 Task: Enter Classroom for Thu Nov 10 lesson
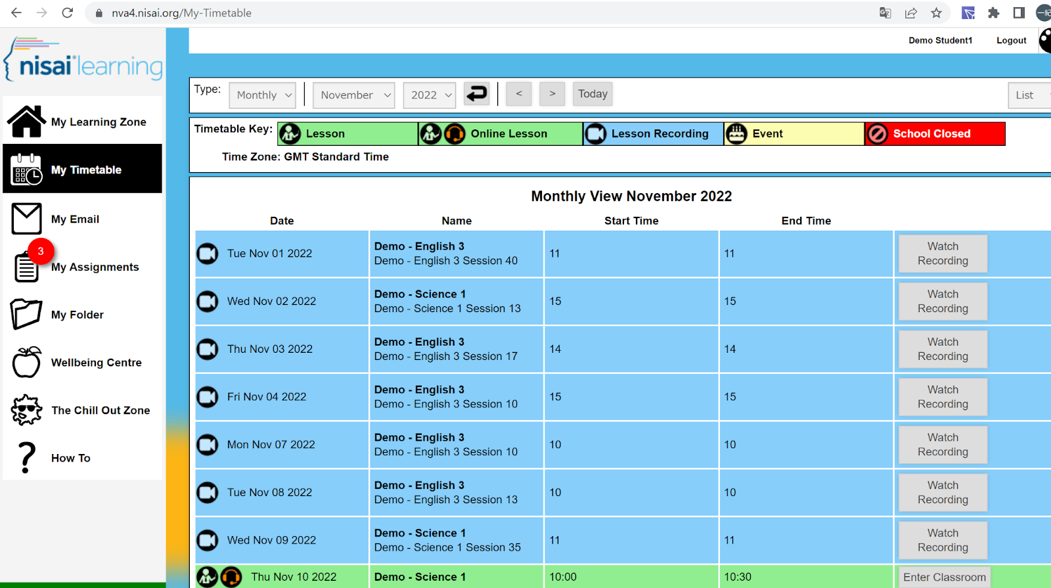(944, 577)
